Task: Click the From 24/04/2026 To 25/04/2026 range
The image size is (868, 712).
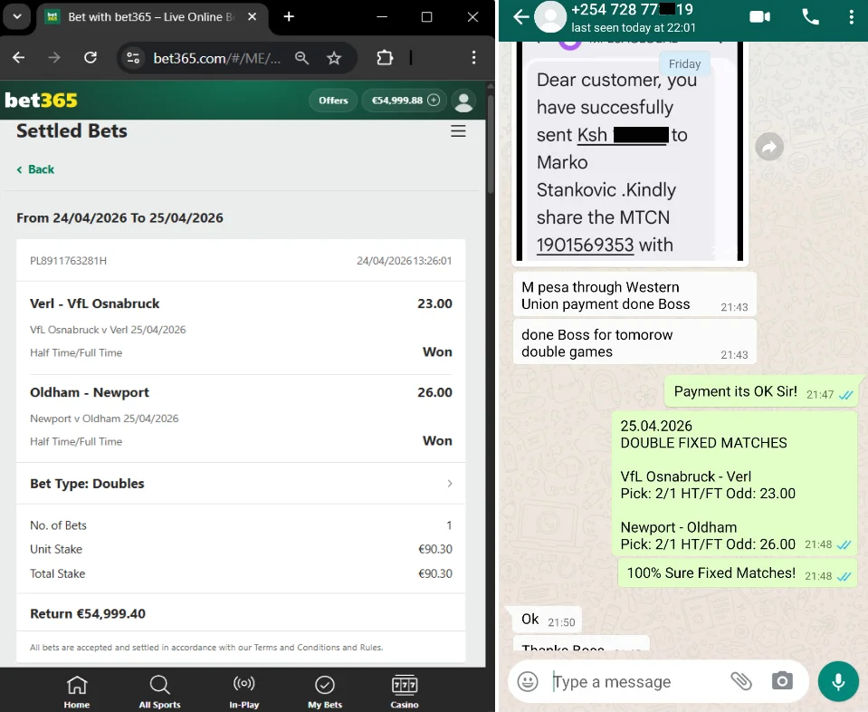Action: (119, 217)
